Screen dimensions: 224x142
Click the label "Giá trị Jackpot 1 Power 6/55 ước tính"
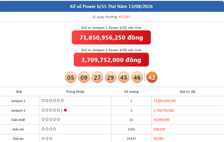pos(111,28)
